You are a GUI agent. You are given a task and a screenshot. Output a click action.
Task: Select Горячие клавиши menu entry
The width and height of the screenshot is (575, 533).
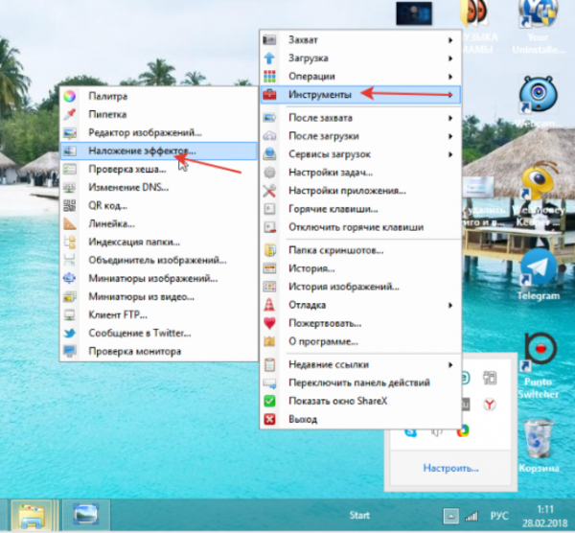tap(360, 209)
